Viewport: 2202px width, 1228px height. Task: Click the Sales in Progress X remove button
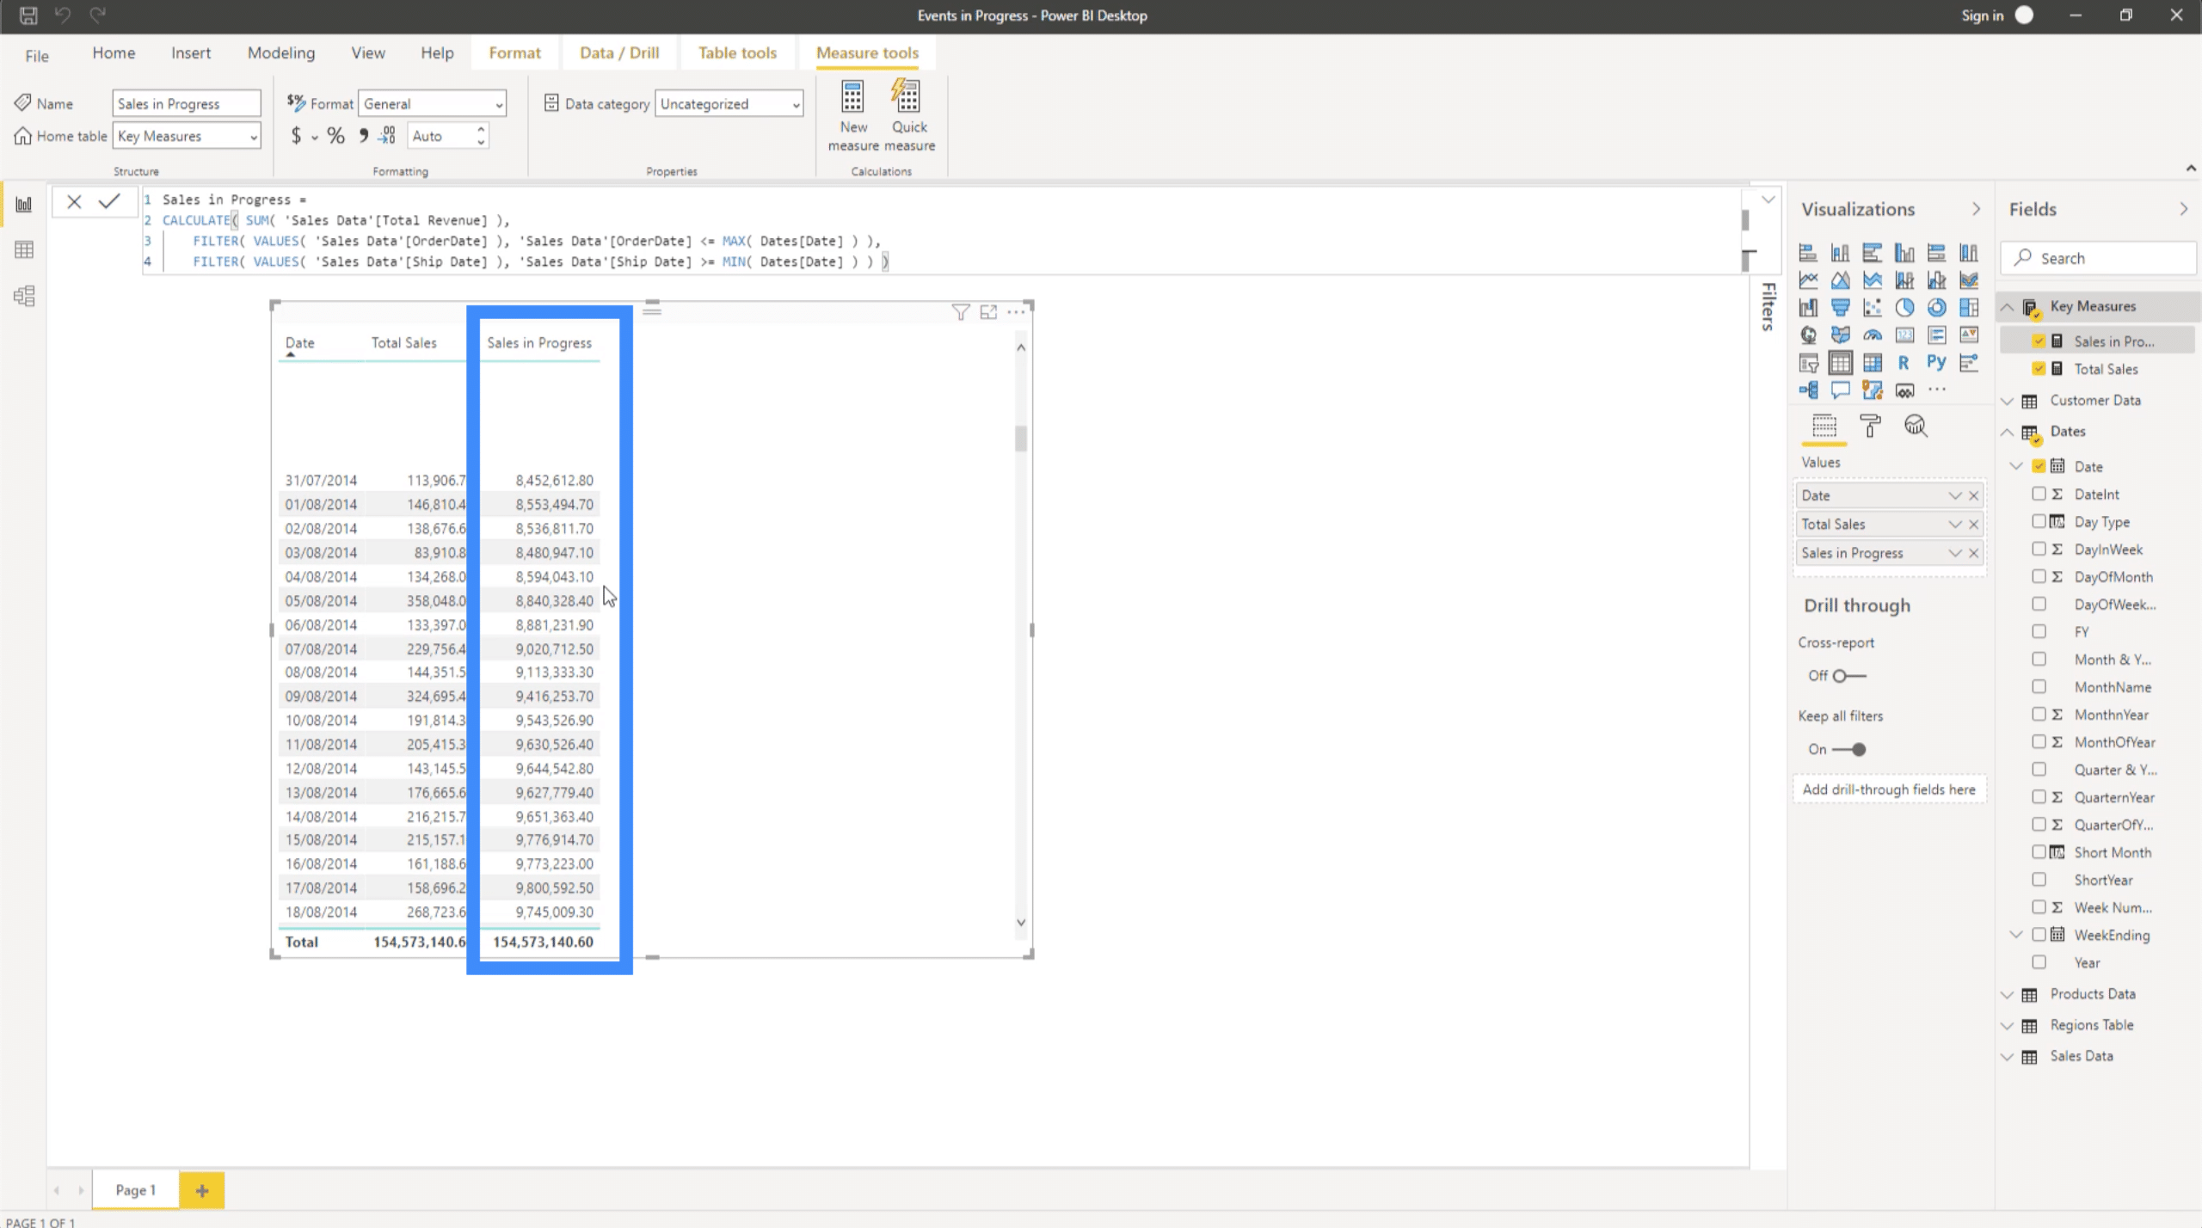1975,552
